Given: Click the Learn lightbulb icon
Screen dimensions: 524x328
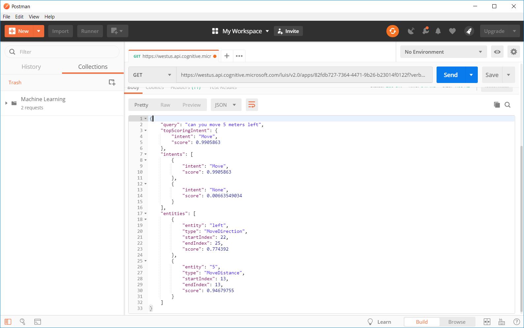Looking at the screenshot, I should 370,322.
